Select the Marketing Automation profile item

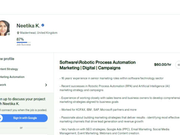pyautogui.click(x=12, y=77)
